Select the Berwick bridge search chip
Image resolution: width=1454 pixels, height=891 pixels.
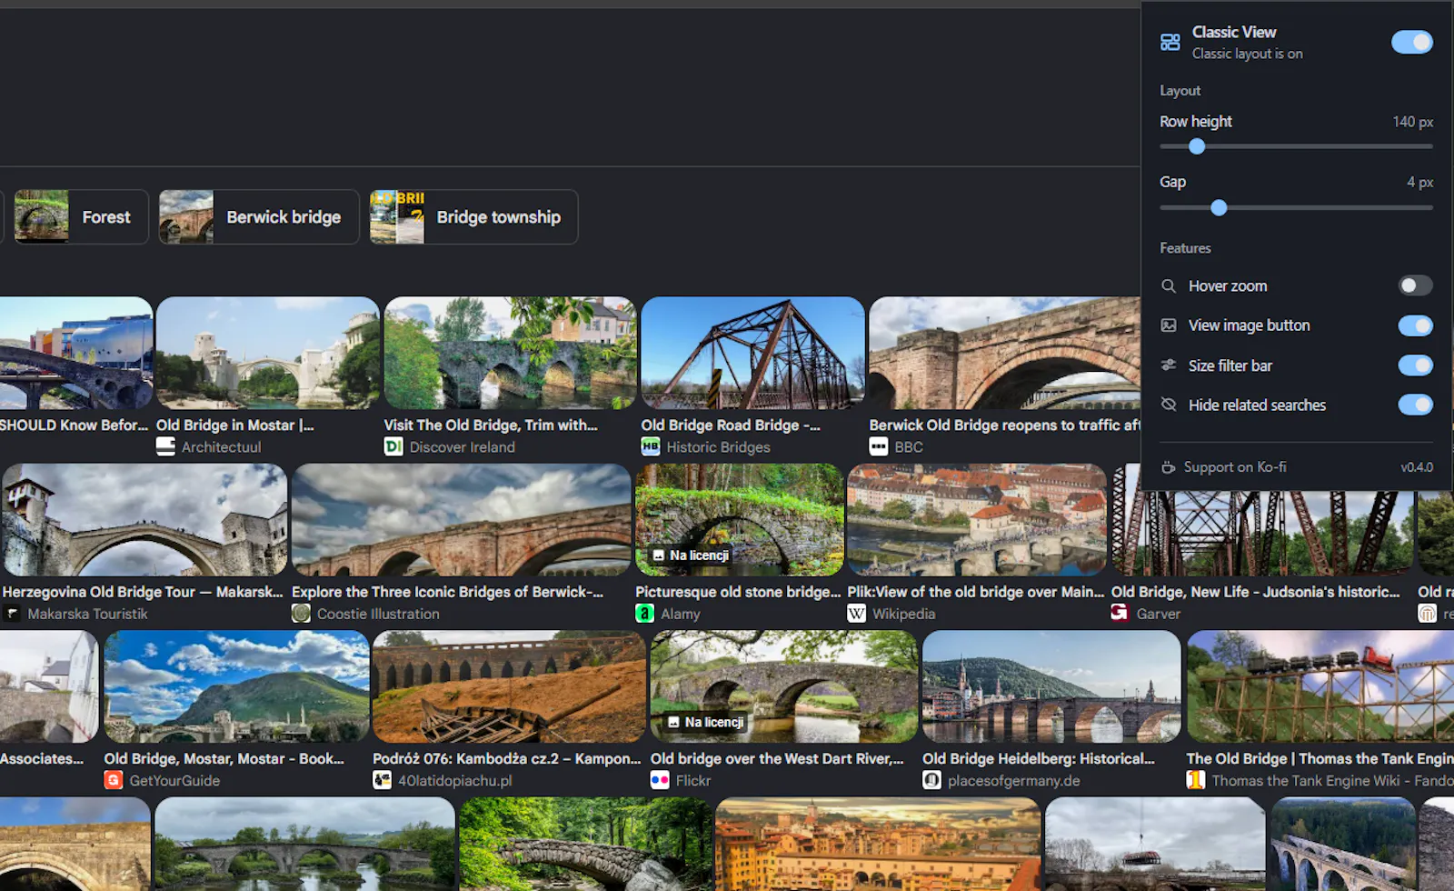[x=259, y=216]
